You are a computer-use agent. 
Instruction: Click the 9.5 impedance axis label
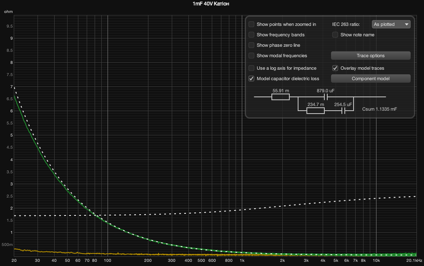tap(10, 26)
